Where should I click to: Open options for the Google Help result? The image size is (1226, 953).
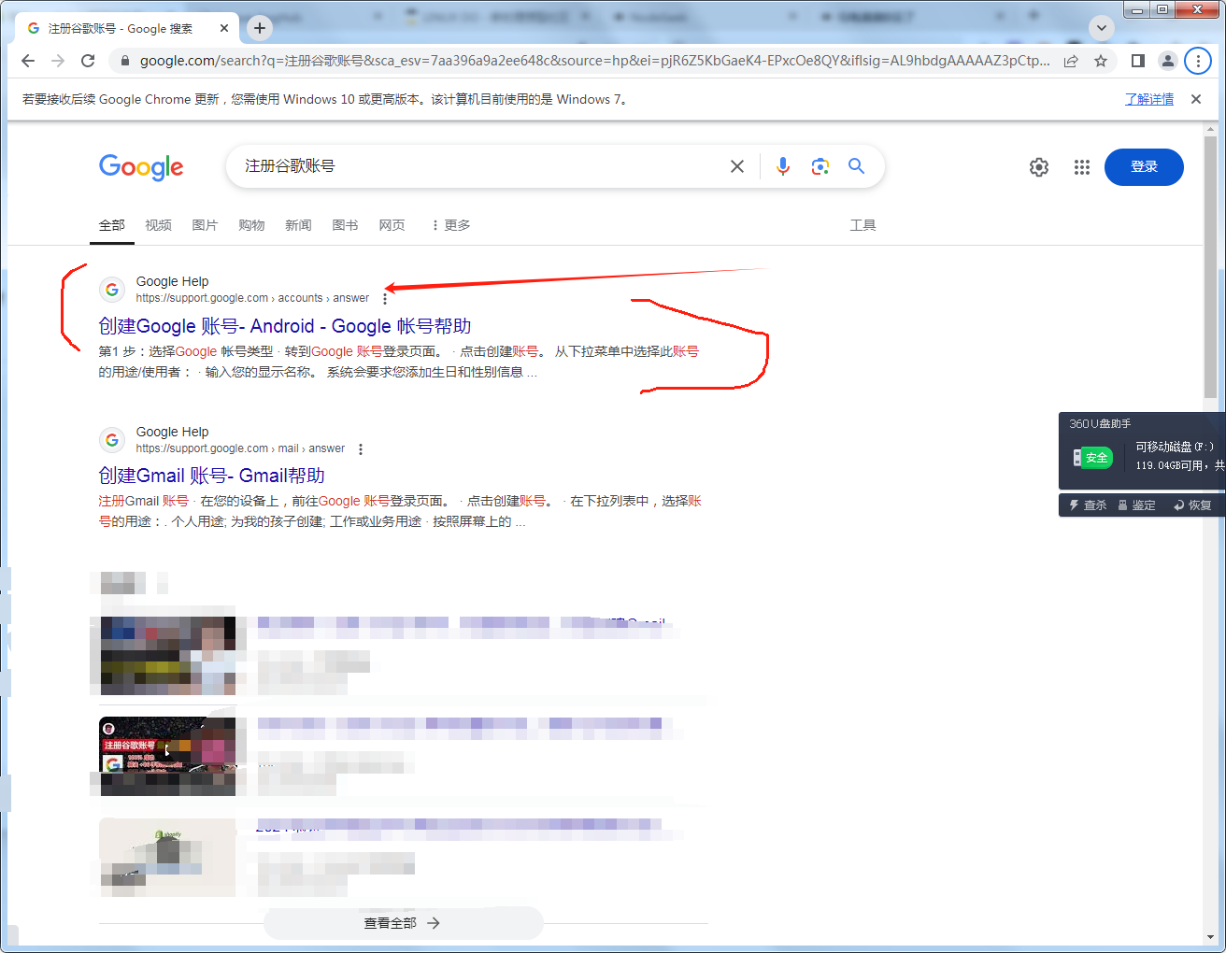point(385,297)
